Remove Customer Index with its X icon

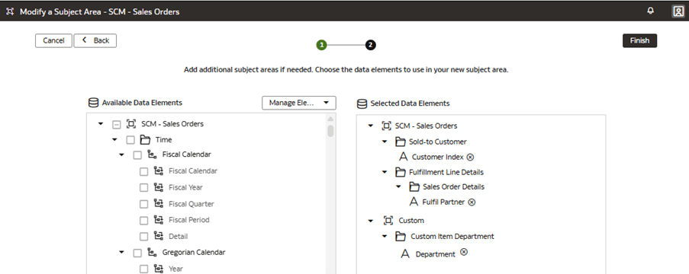(470, 157)
